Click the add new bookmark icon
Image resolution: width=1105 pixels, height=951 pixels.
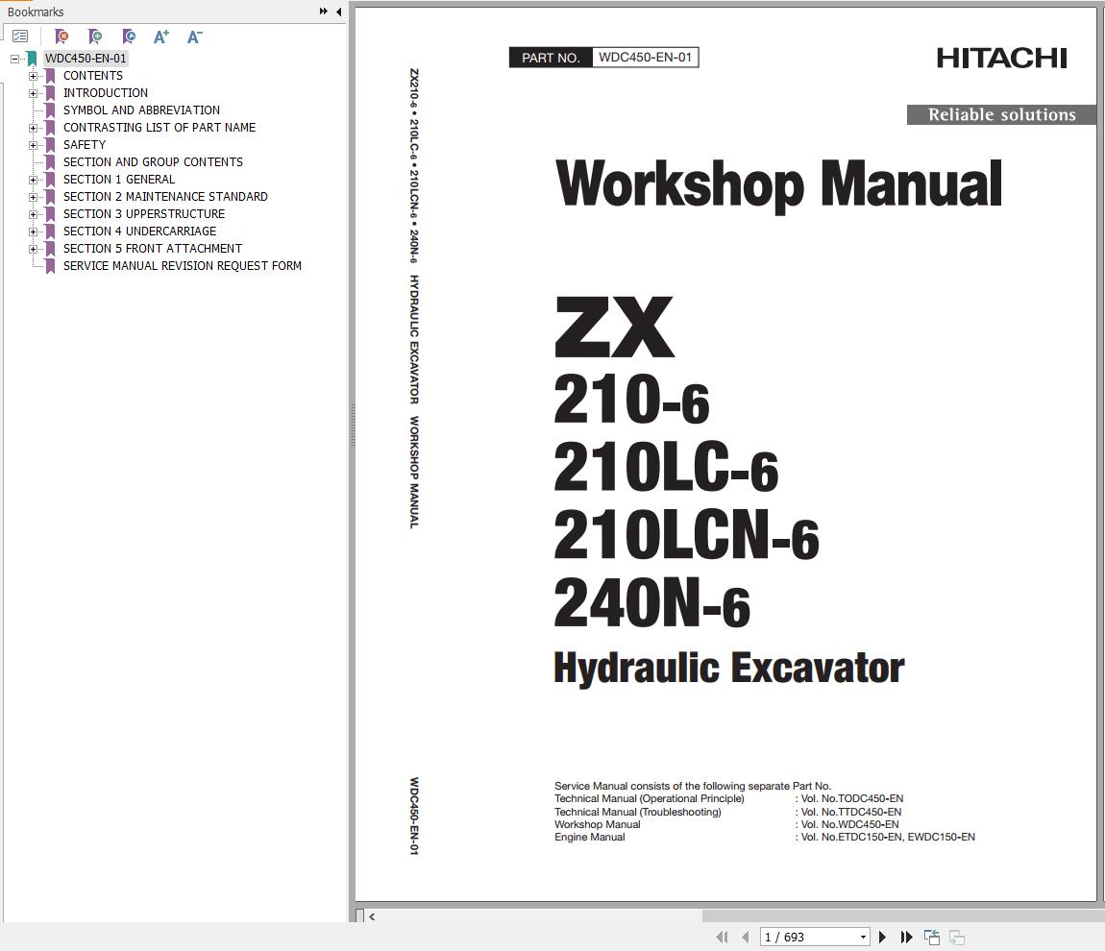94,36
